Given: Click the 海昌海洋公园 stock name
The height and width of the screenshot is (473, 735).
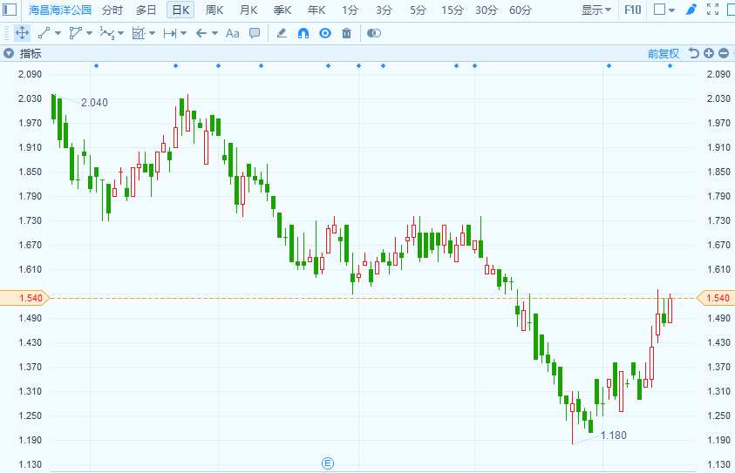Looking at the screenshot, I should (60, 10).
